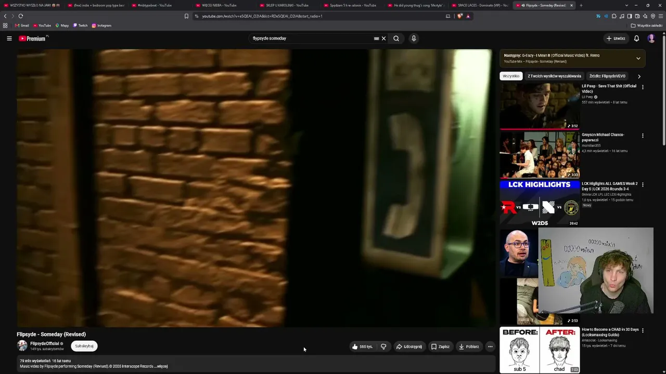Open Greyson Michael Chance paparazzi thumbnail

(540, 155)
